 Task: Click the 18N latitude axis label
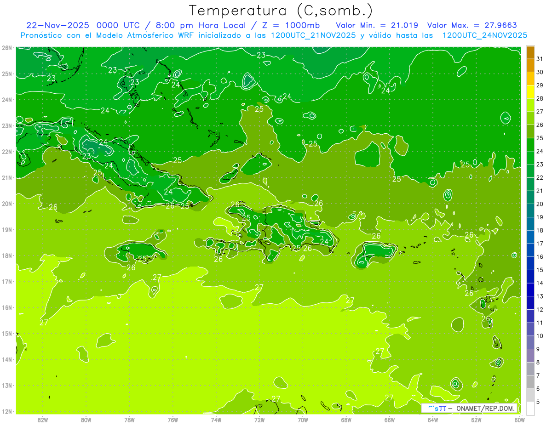tap(6, 256)
